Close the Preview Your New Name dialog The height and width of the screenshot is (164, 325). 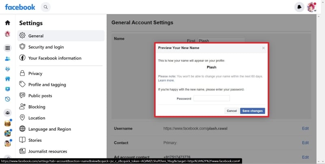tap(263, 48)
